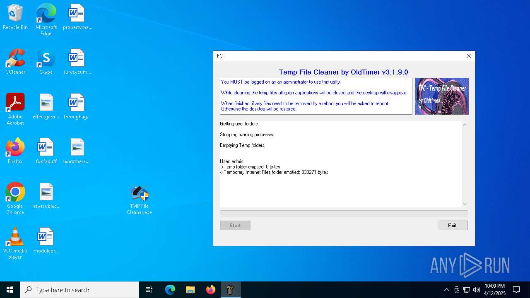The height and width of the screenshot is (298, 530).
Task: Open the Recycle Bin desktop icon
Action: [15, 17]
